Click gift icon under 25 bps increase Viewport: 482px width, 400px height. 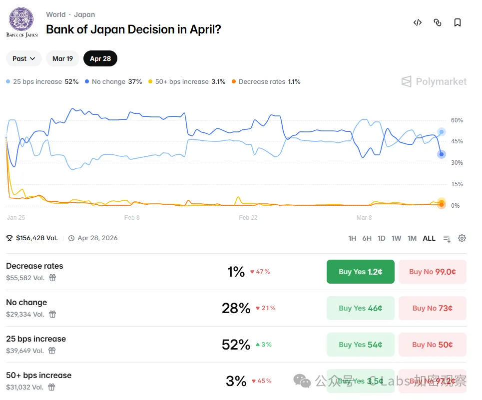[52, 351]
